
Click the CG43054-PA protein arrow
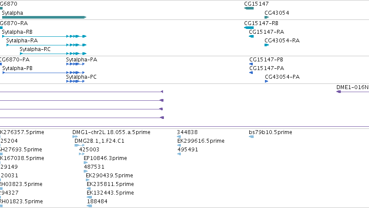tap(266, 81)
